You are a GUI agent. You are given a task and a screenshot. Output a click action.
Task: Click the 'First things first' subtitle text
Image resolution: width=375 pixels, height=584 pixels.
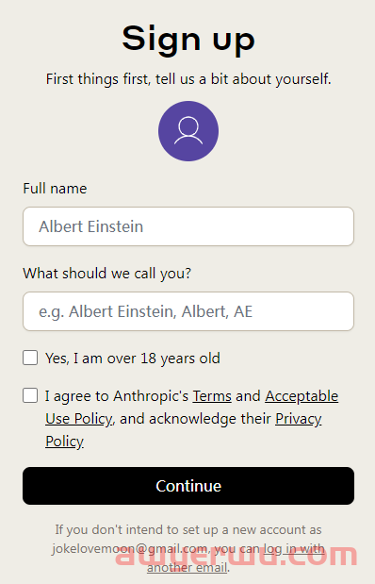coord(188,79)
